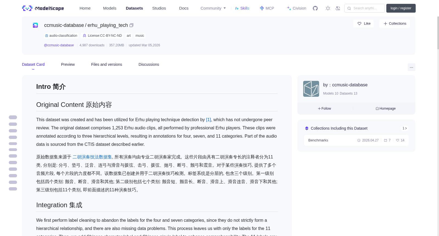Open the Datasets menu item

(x=134, y=8)
